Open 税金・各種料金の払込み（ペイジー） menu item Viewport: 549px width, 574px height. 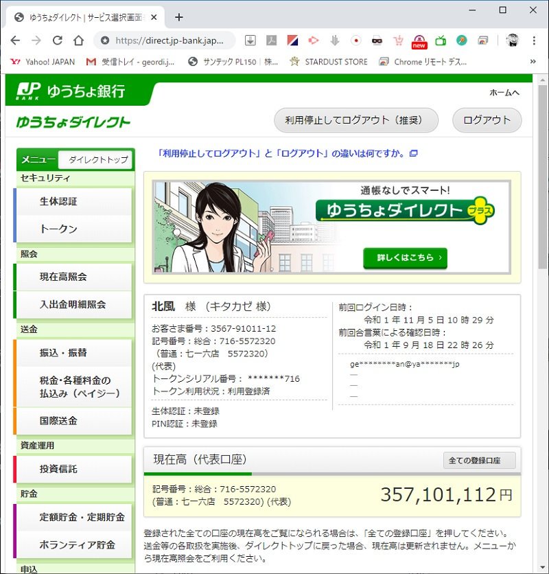pos(73,387)
